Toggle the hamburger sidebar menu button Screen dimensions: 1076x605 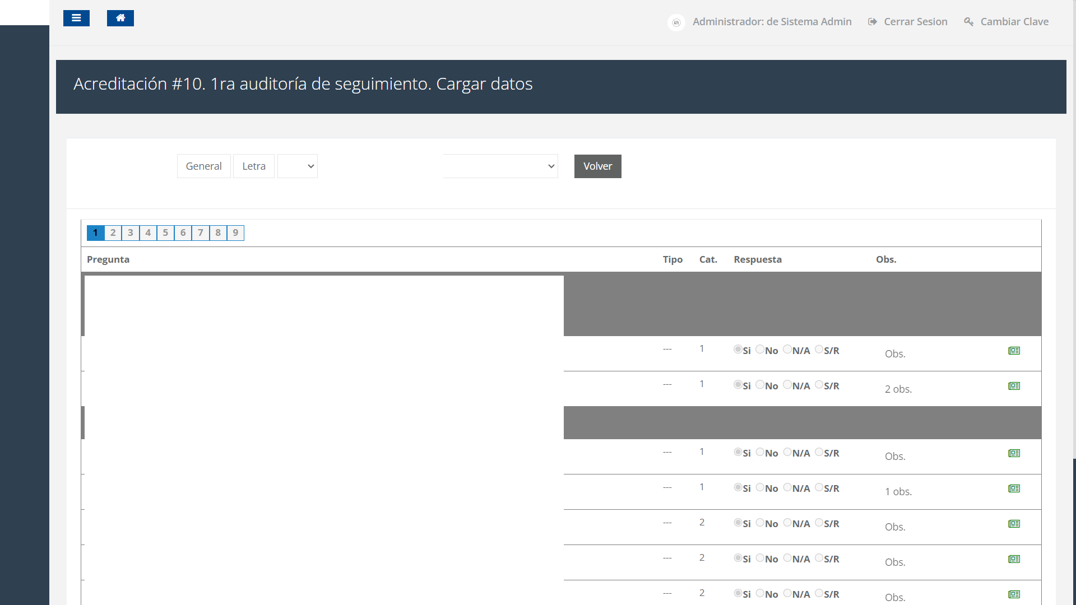76,18
